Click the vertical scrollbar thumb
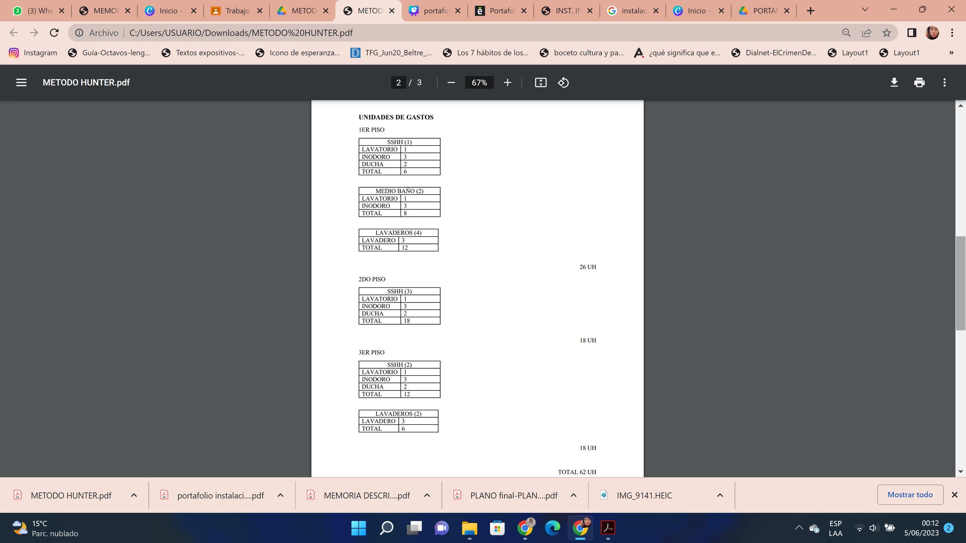 (x=961, y=283)
